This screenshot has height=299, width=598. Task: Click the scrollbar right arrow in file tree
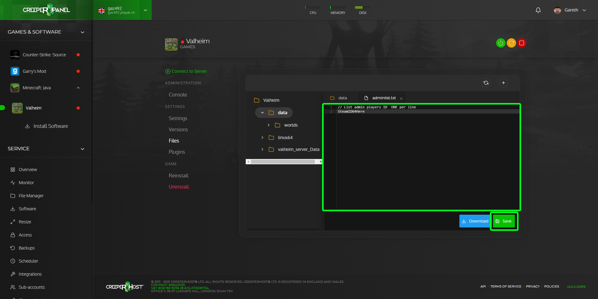320,161
